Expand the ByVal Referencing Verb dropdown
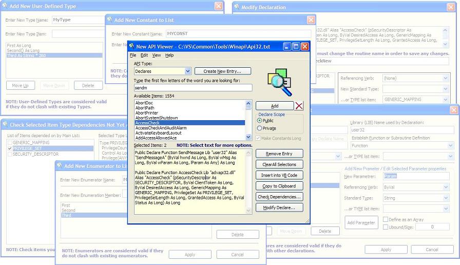 click(x=446, y=187)
